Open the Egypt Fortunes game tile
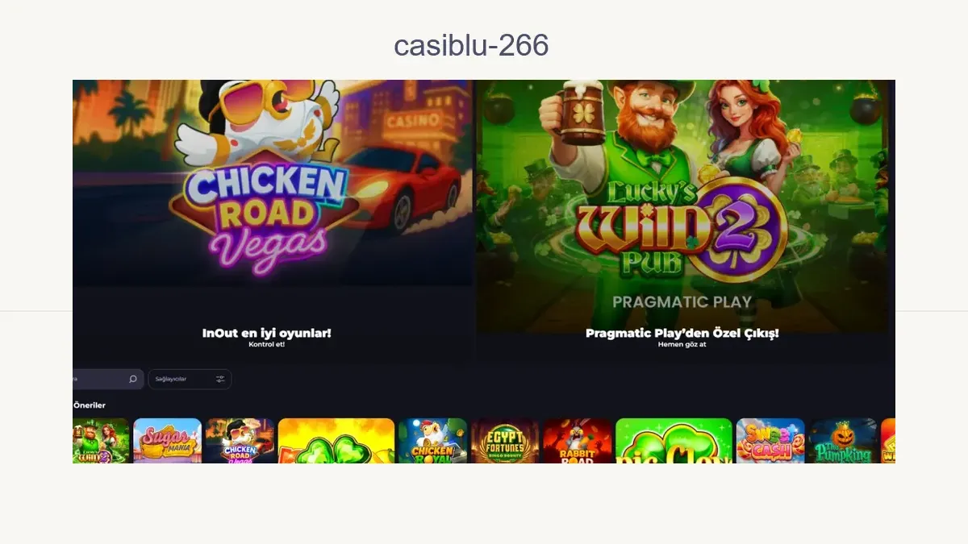 [505, 441]
